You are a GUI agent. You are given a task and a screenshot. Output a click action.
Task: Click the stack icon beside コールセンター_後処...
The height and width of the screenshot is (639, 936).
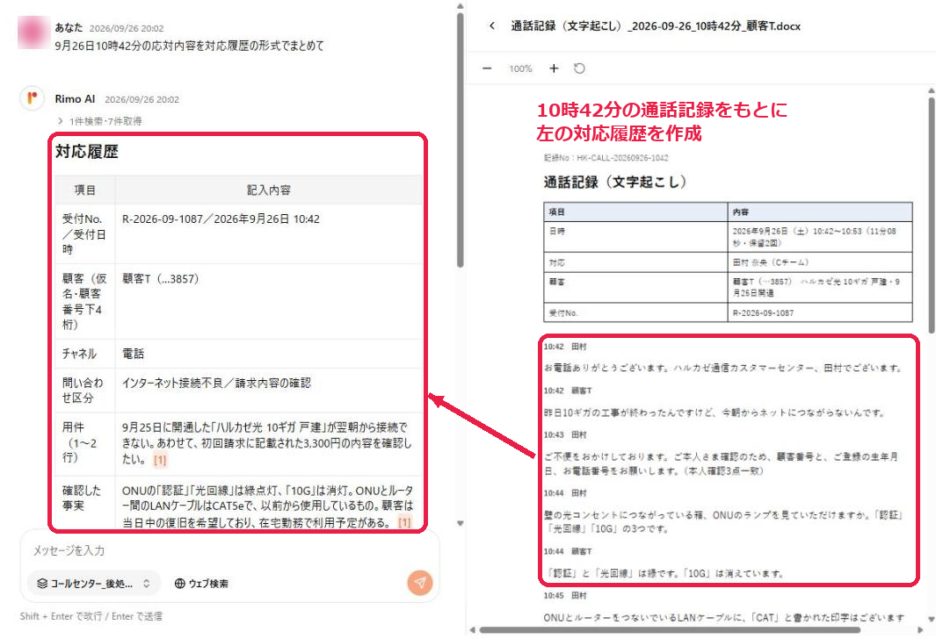click(x=42, y=584)
